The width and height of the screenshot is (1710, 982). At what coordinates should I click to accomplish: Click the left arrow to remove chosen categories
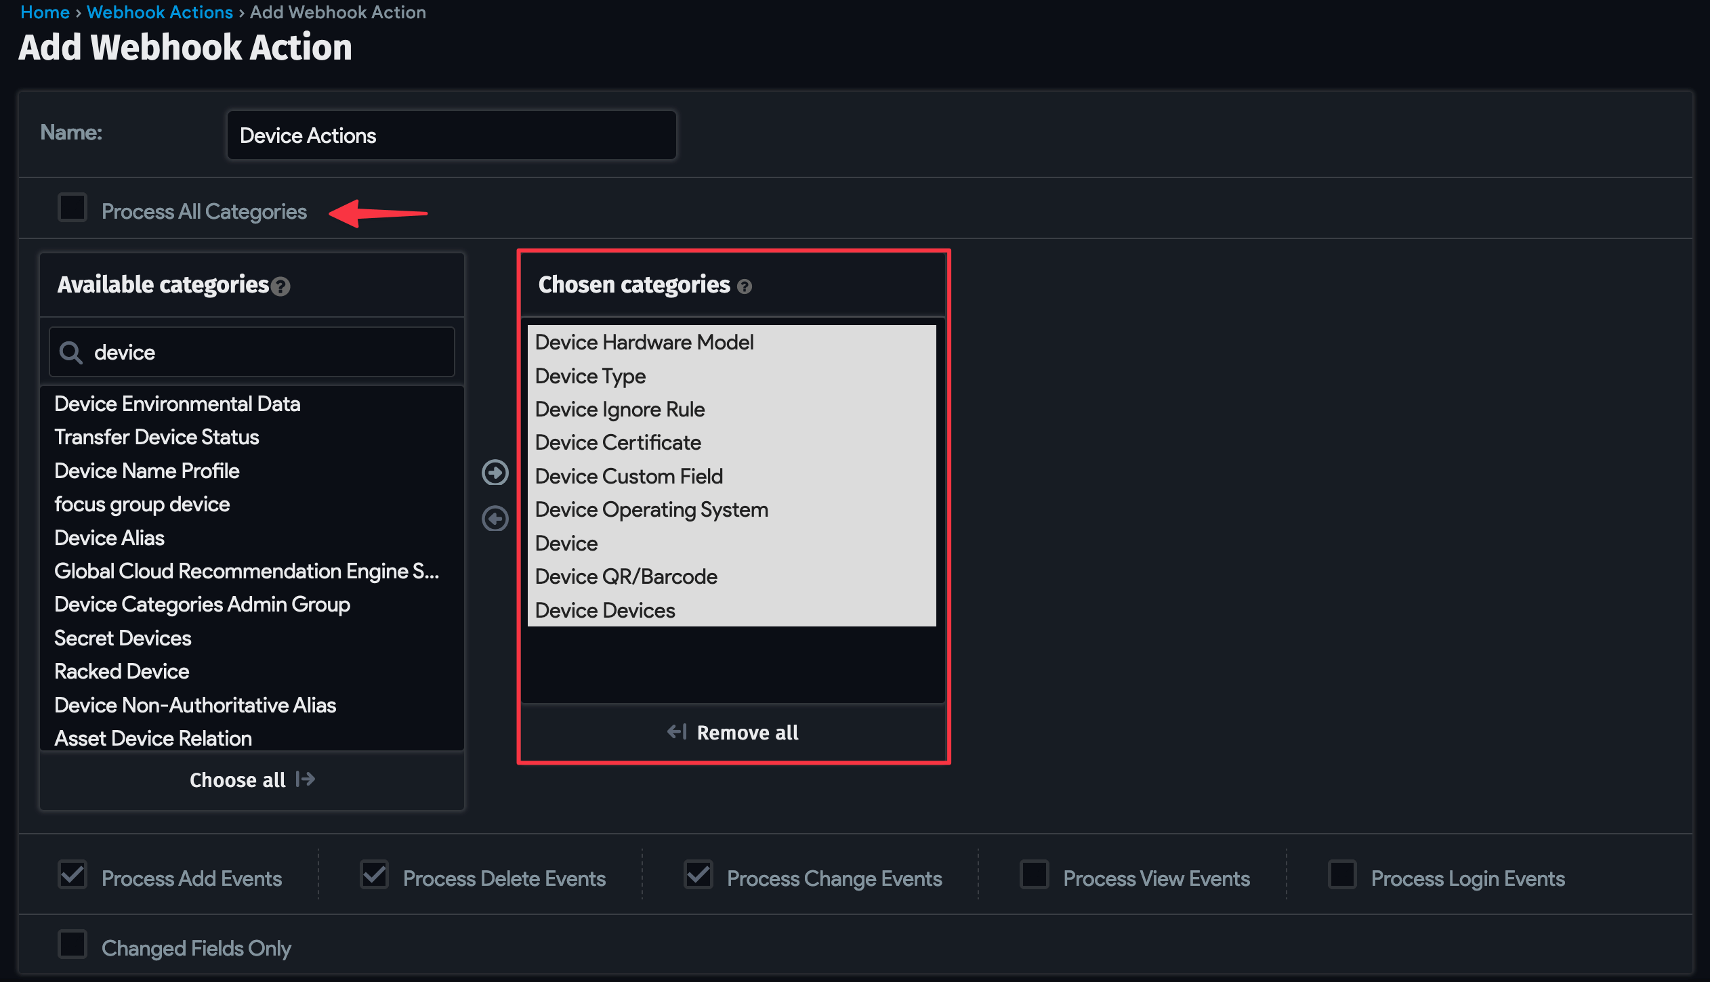click(x=495, y=519)
